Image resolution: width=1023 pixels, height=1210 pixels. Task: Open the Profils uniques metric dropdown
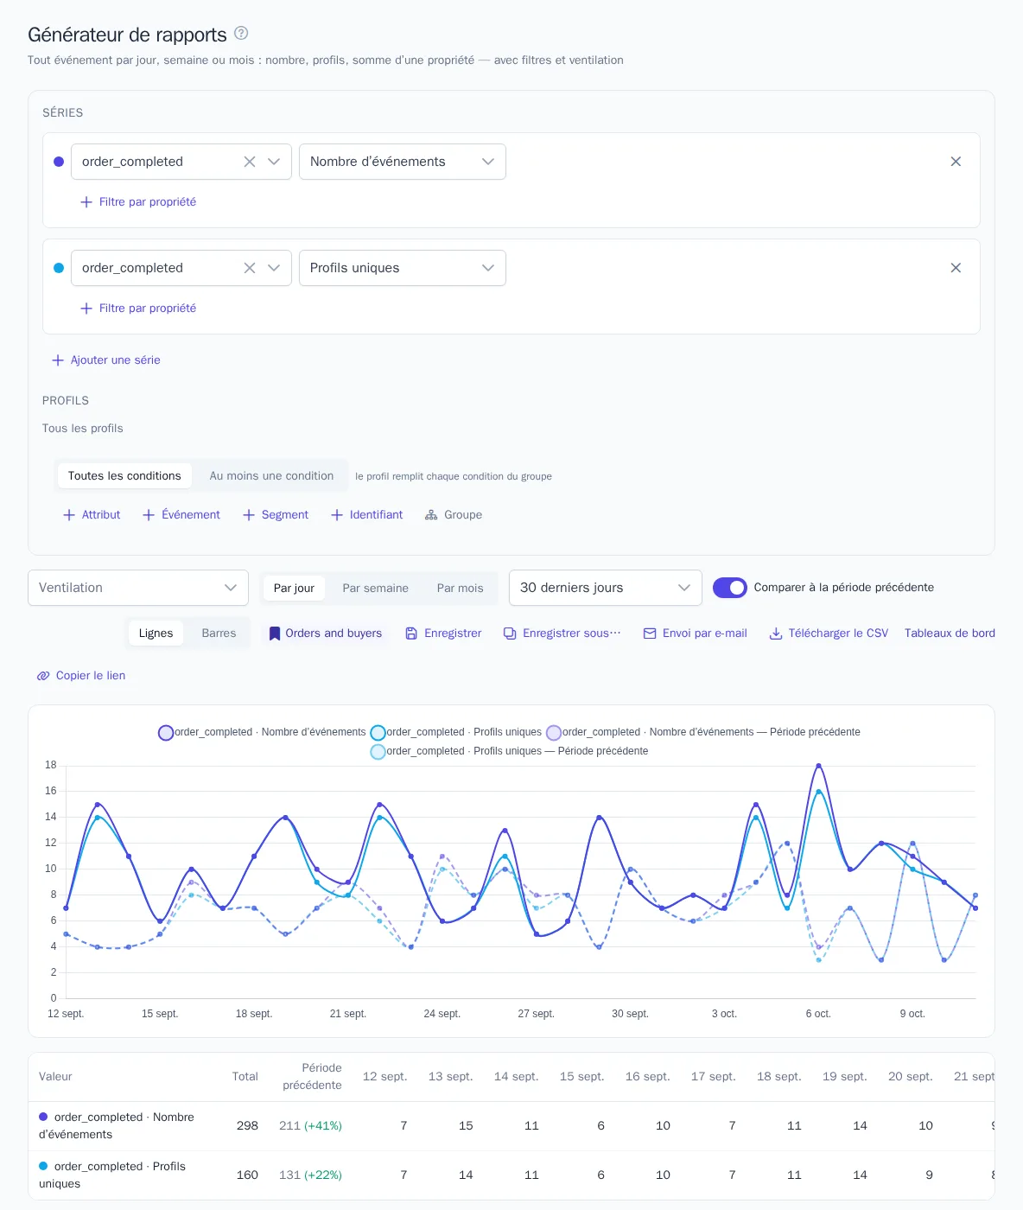[x=403, y=268]
